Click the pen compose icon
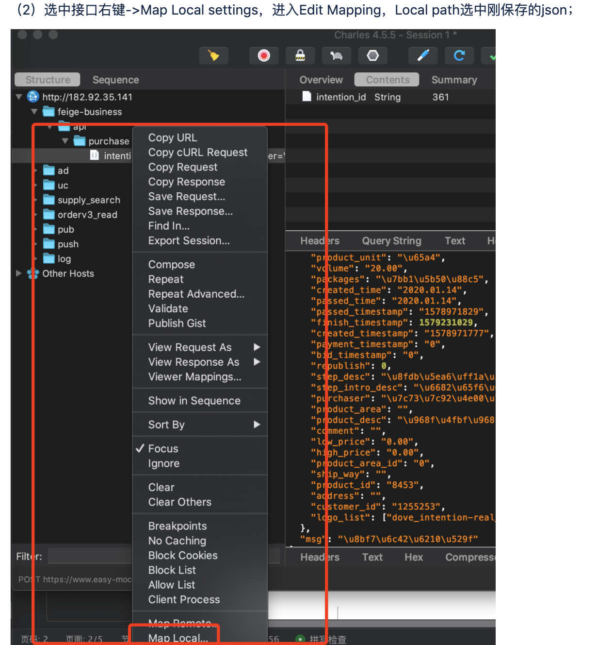The width and height of the screenshot is (614, 645). pyautogui.click(x=423, y=56)
